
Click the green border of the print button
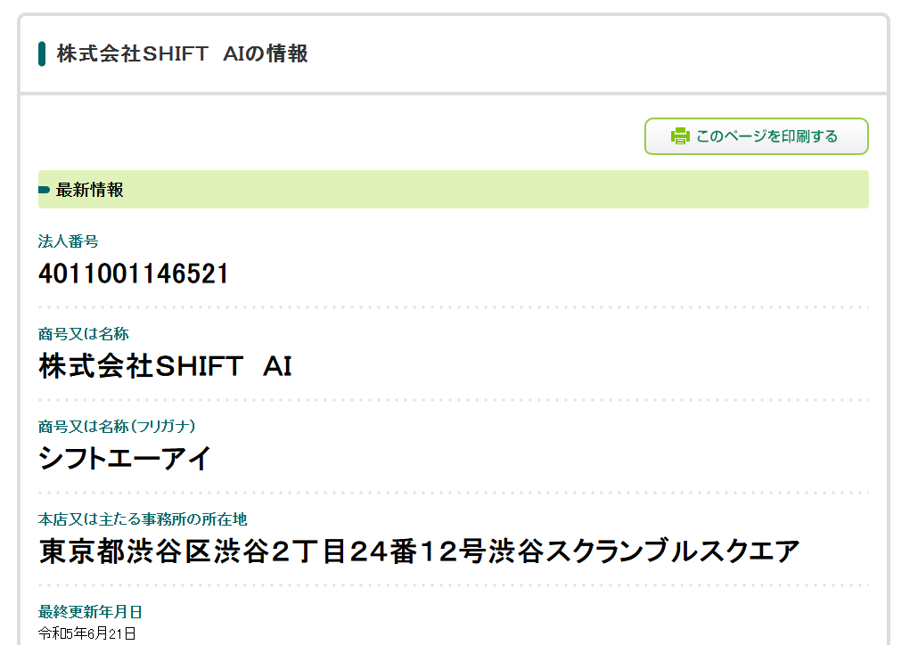[x=756, y=120]
